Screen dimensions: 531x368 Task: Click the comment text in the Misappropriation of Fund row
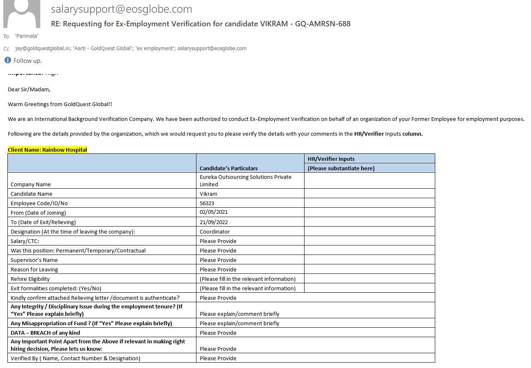240,323
